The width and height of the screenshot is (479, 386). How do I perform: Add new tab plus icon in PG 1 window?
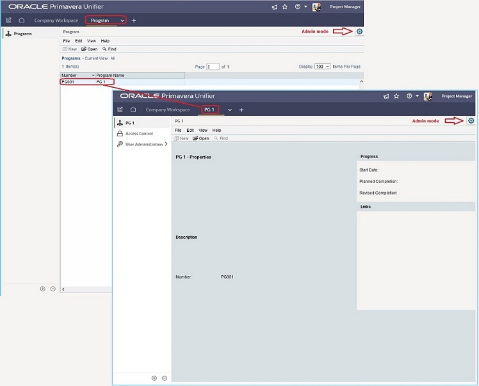pyautogui.click(x=241, y=110)
